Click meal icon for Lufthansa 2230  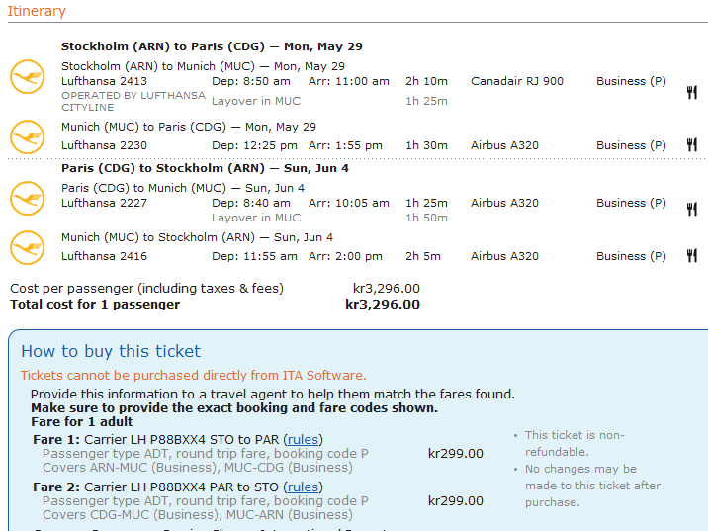point(692,145)
